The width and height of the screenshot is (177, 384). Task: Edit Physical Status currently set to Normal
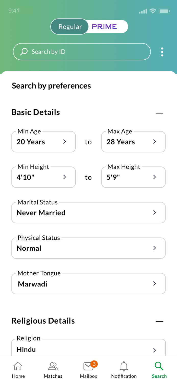point(88,248)
